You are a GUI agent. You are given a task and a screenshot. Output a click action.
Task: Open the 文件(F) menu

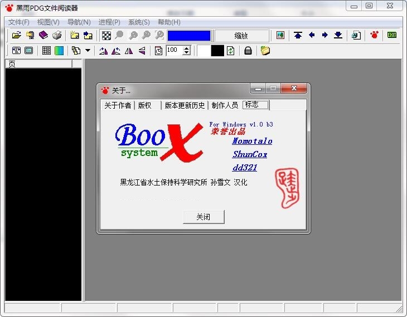click(19, 22)
